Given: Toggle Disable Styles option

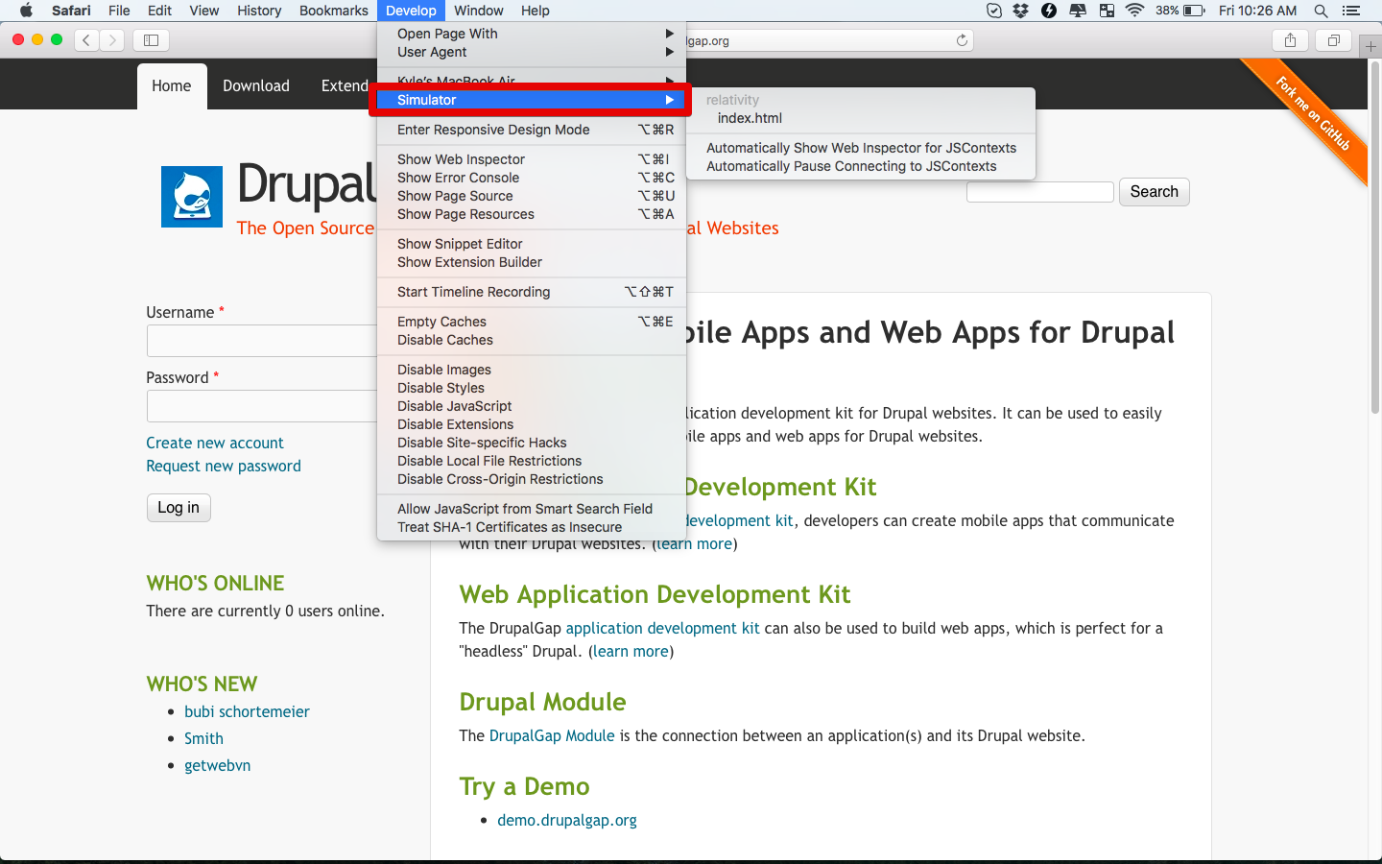Looking at the screenshot, I should tap(532, 388).
